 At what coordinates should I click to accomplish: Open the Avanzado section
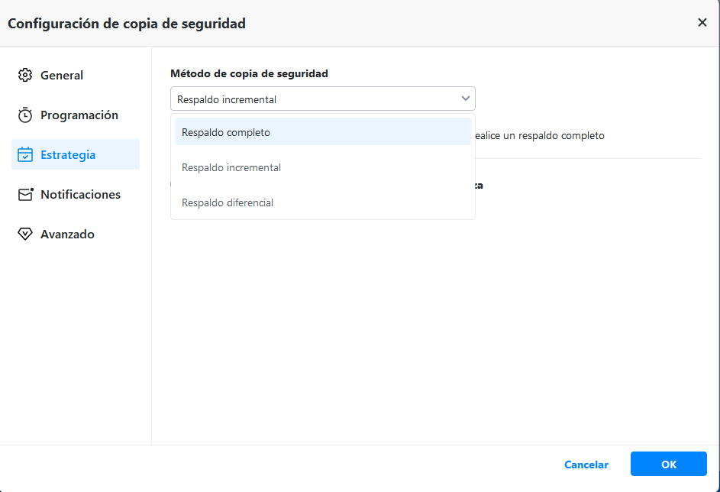[67, 235]
